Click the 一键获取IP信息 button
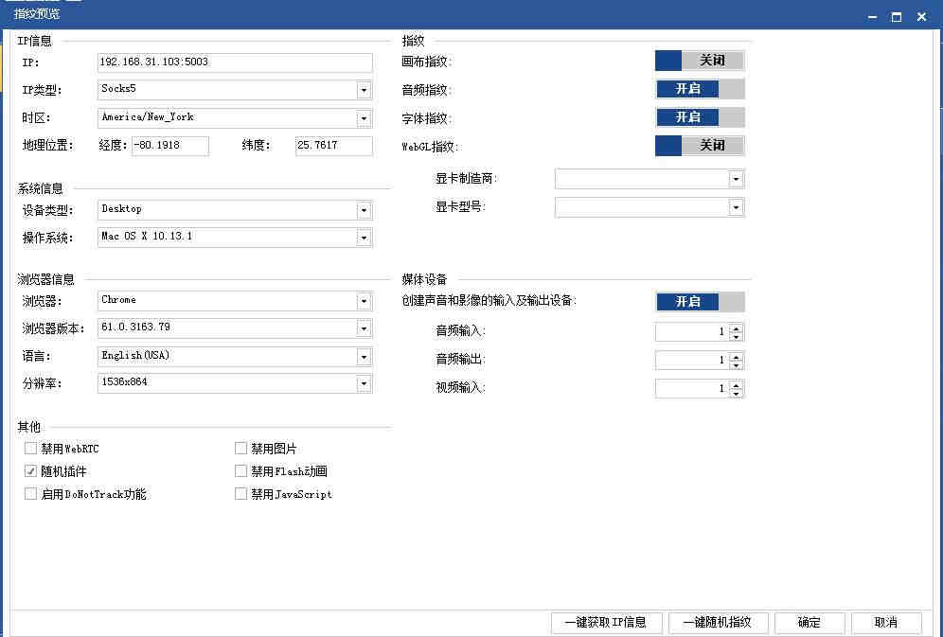Viewport: 943px width, 637px height. 605,623
